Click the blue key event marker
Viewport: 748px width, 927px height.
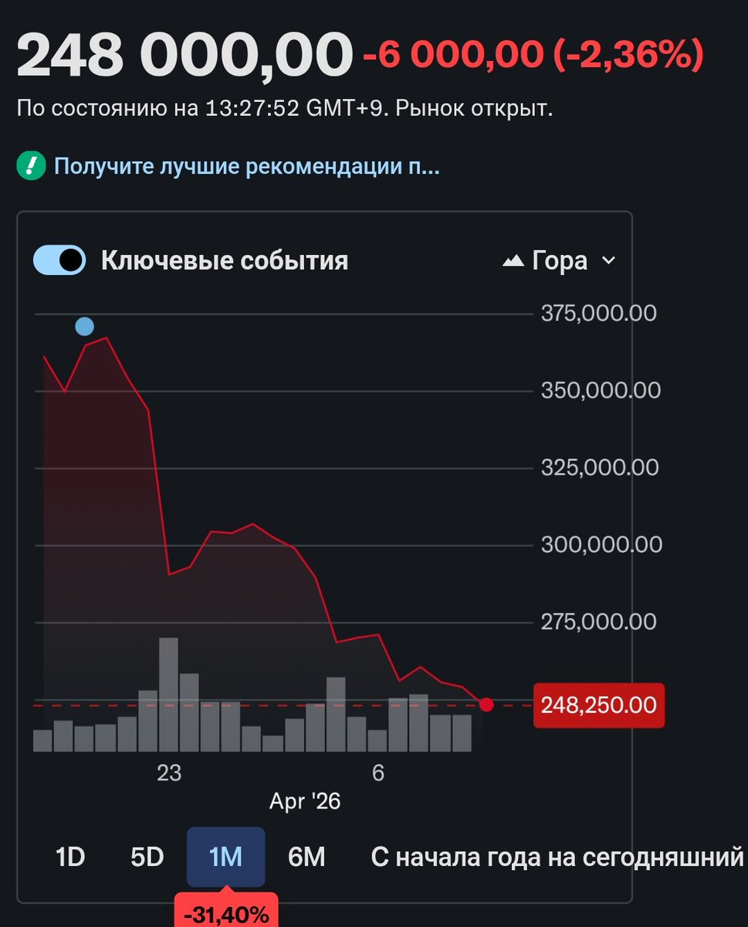tap(85, 327)
